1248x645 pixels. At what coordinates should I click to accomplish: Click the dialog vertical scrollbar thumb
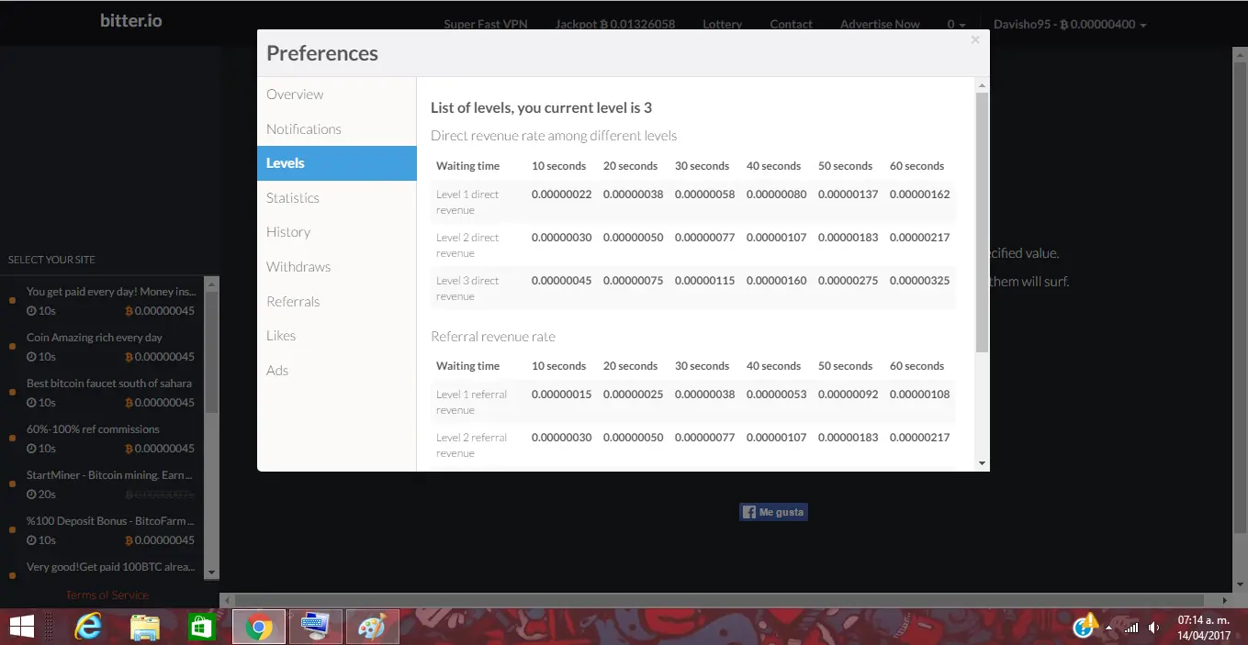(983, 222)
